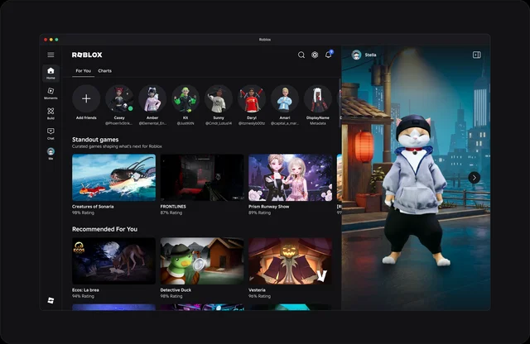Open Stella's profile avatar icon

[x=356, y=55]
